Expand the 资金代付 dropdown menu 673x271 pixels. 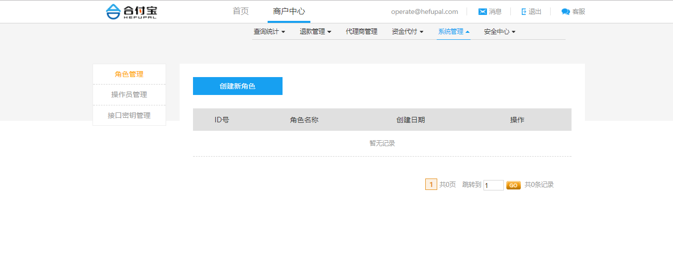[407, 31]
